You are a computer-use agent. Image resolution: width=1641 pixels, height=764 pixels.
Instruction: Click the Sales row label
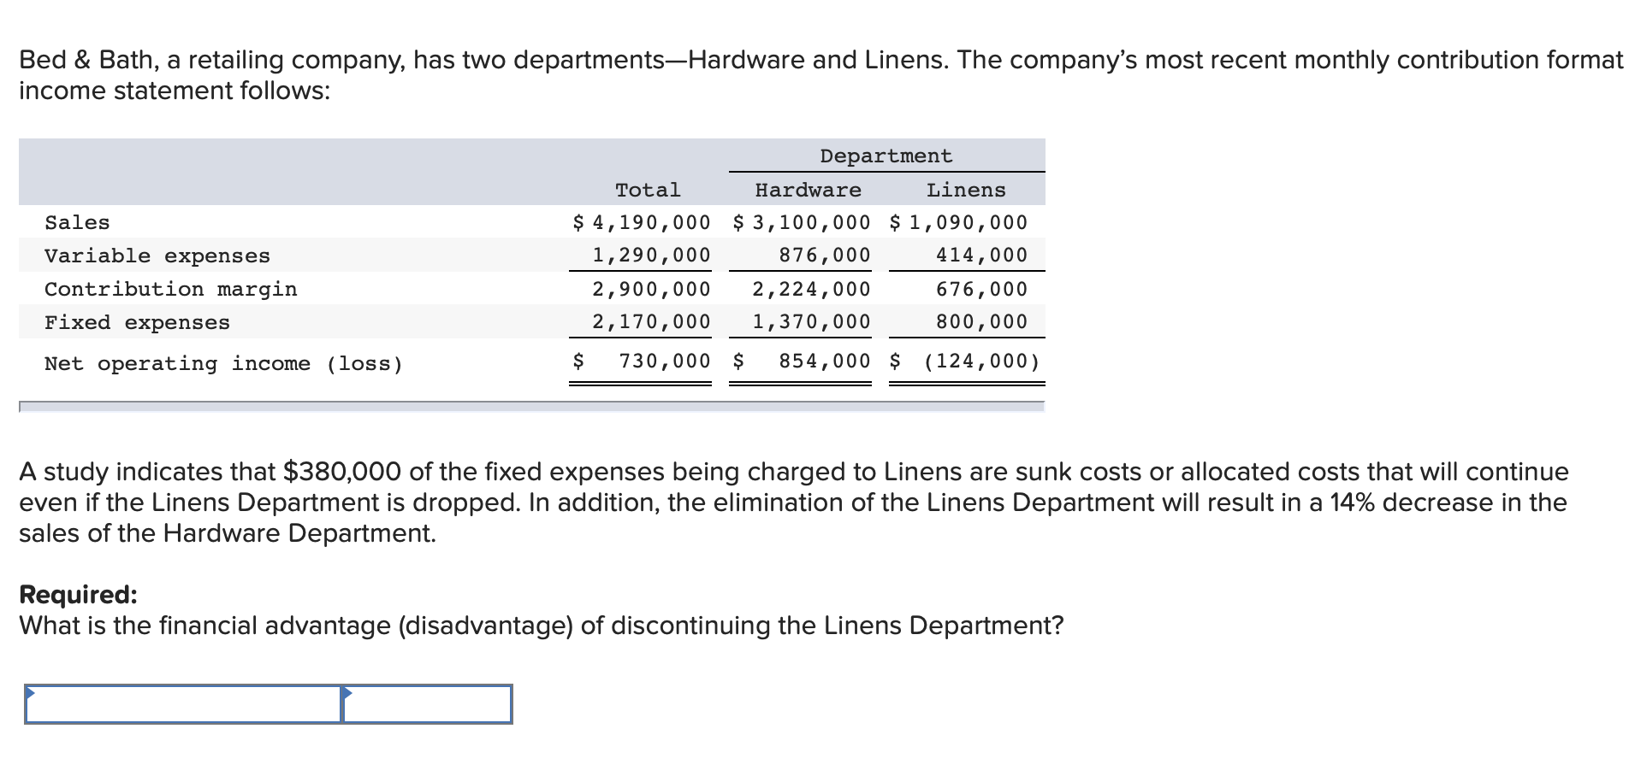click(x=77, y=223)
